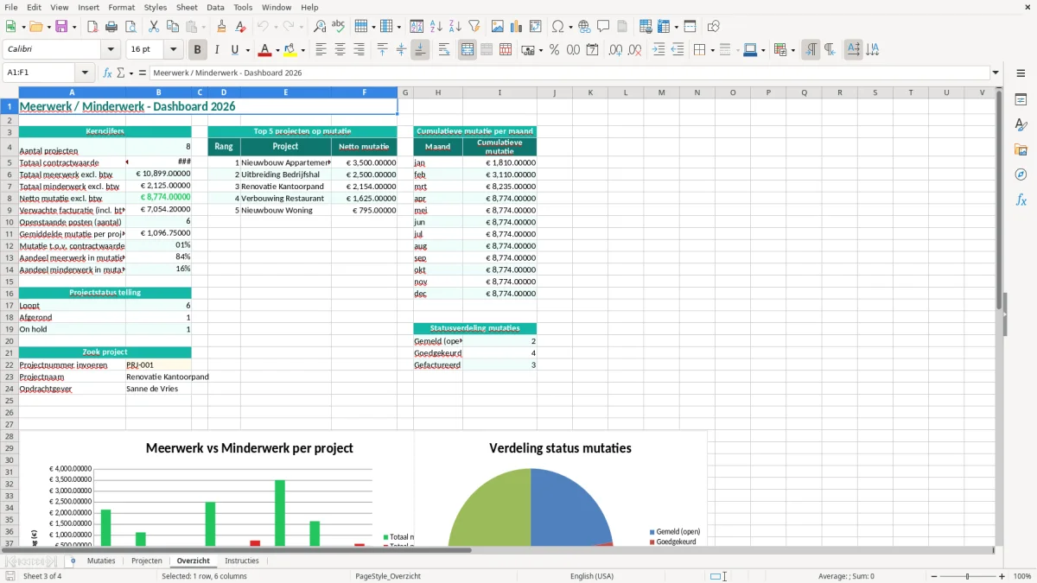Toggle the AutoFilter funnel icon
The height and width of the screenshot is (583, 1037).
click(474, 27)
